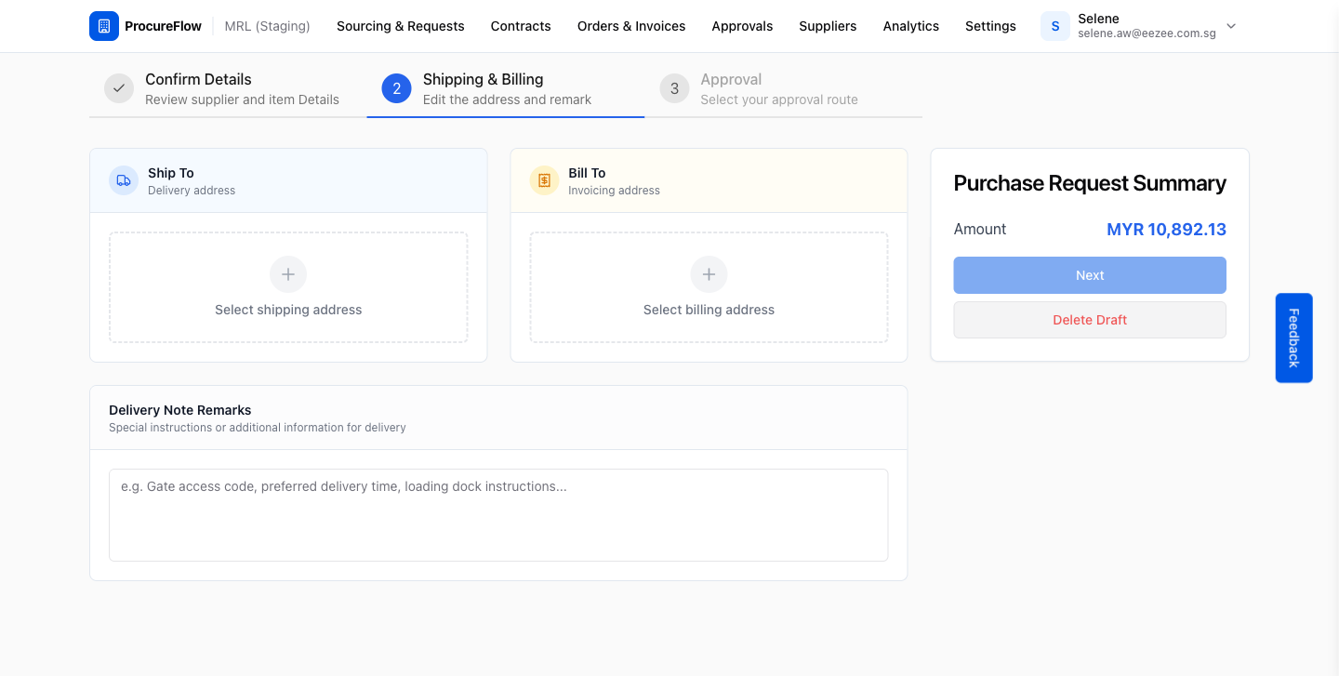This screenshot has height=676, width=1339.
Task: Open the Suppliers menu
Action: [x=828, y=26]
